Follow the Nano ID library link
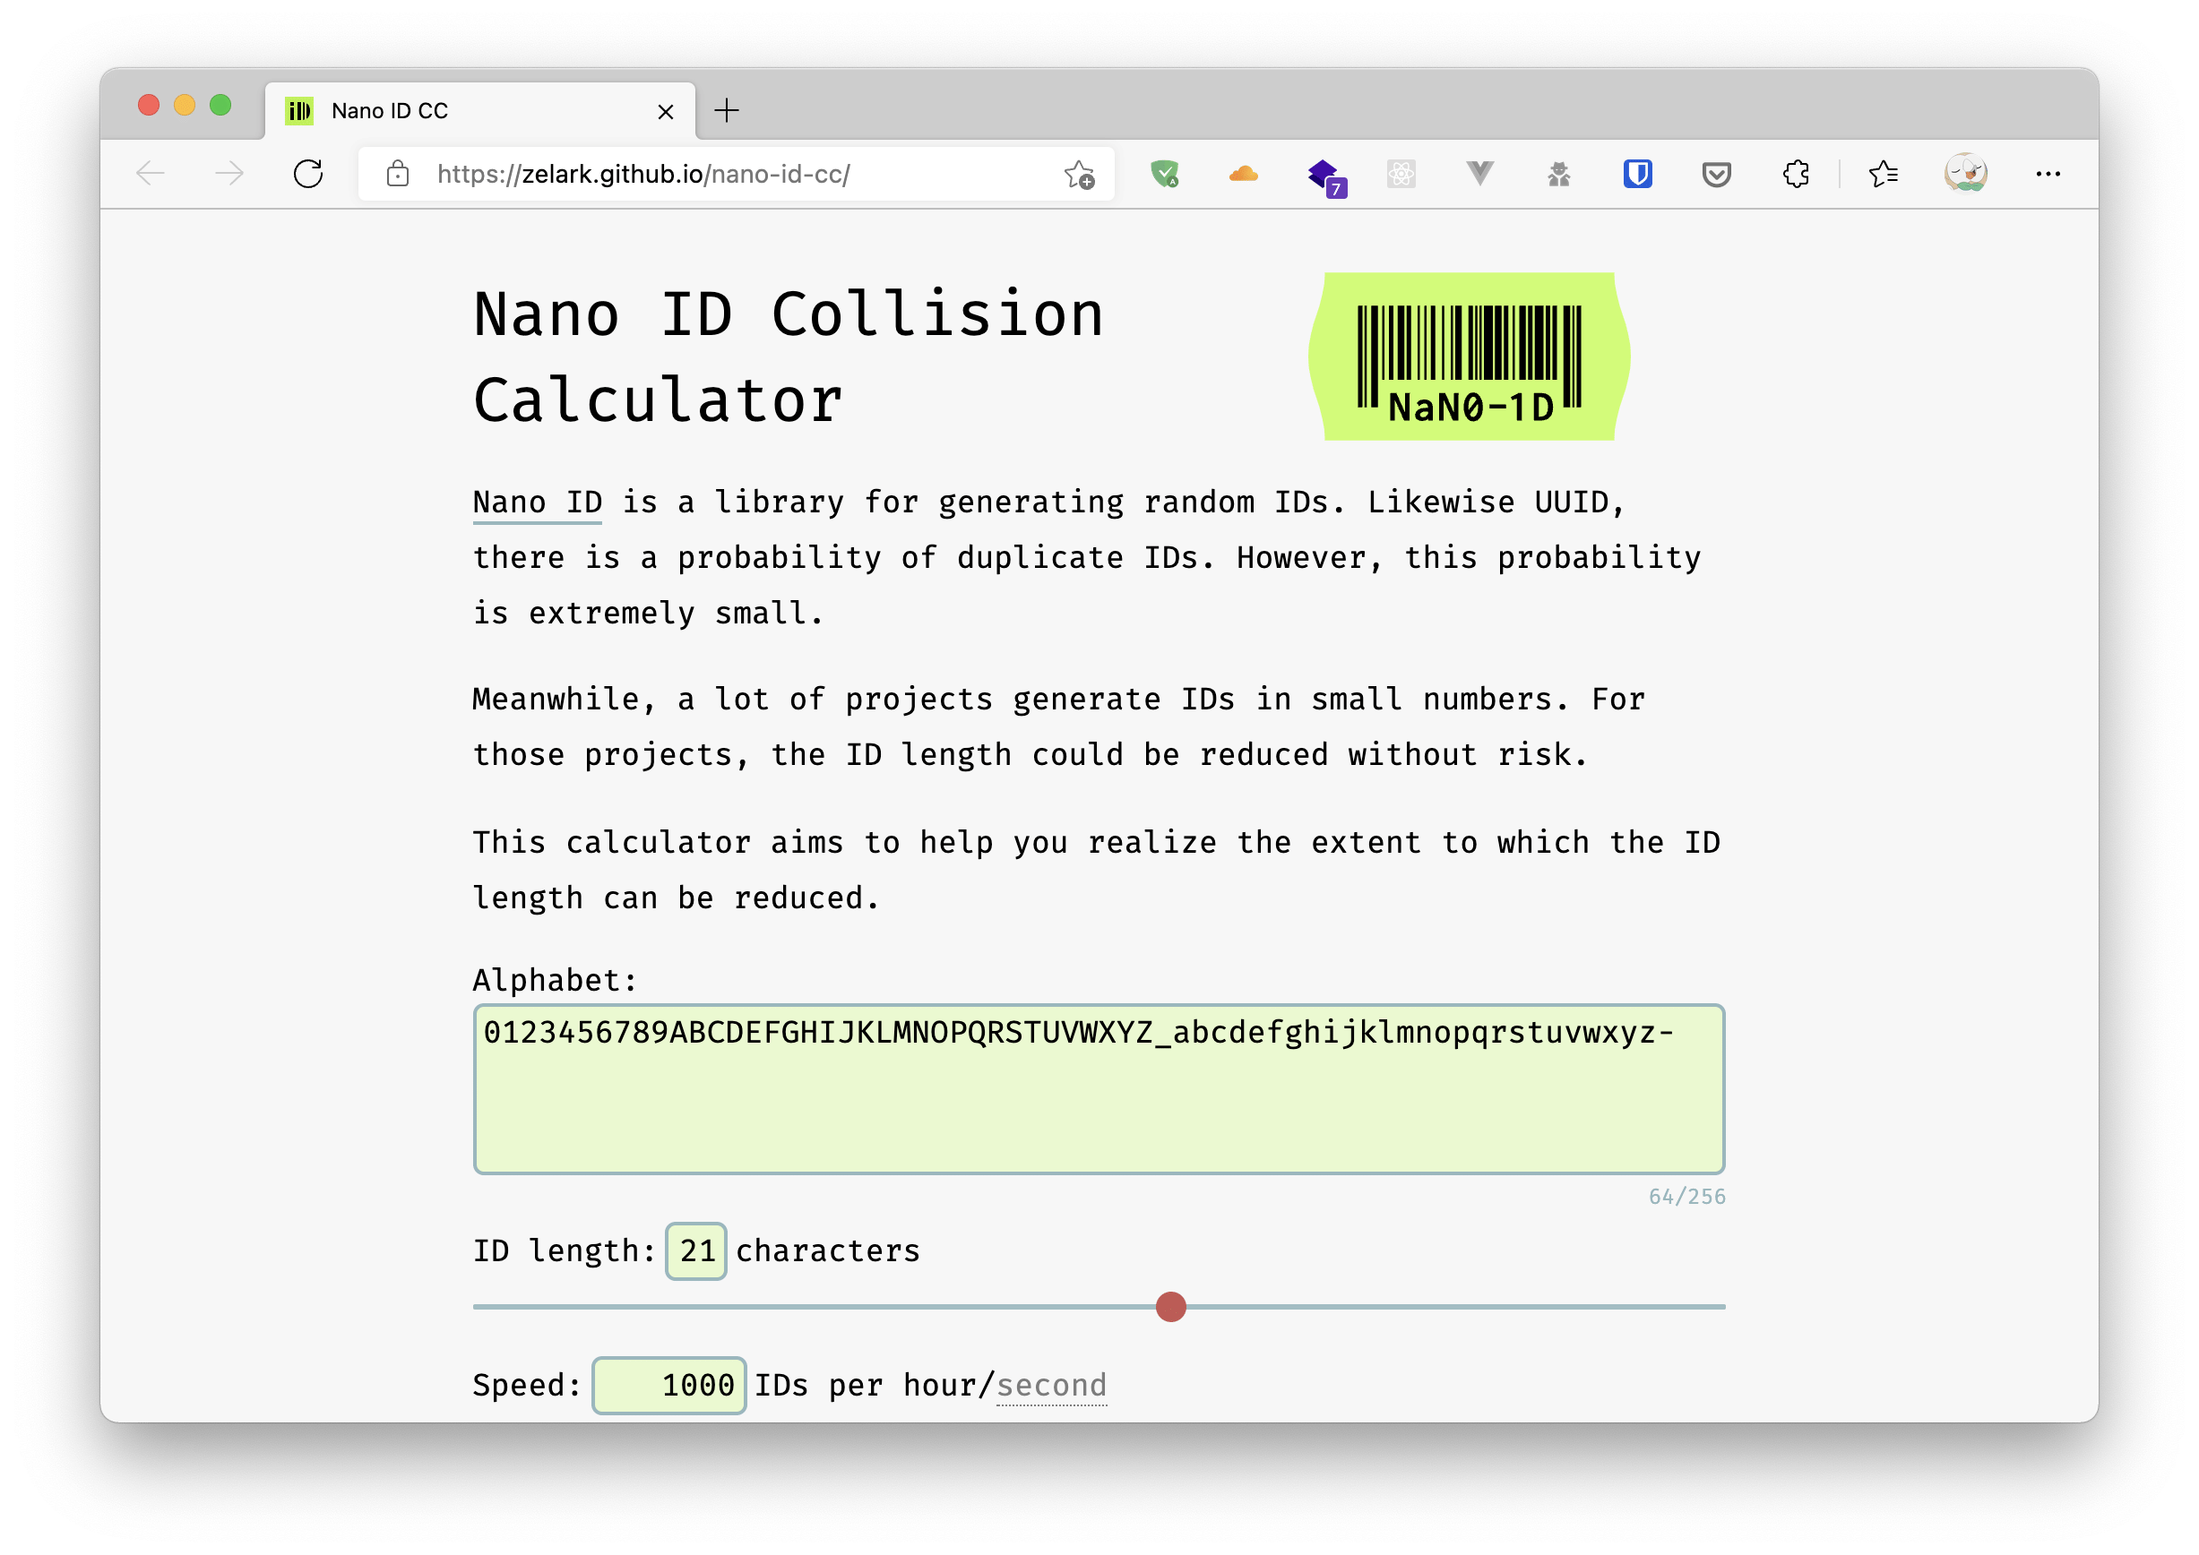 (x=538, y=502)
